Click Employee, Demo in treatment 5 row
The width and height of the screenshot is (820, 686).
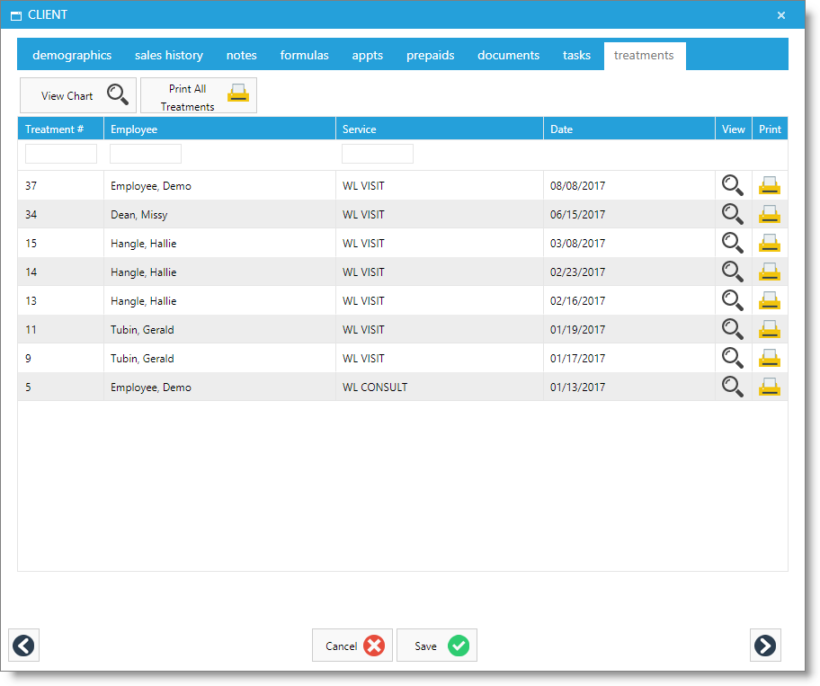click(151, 388)
